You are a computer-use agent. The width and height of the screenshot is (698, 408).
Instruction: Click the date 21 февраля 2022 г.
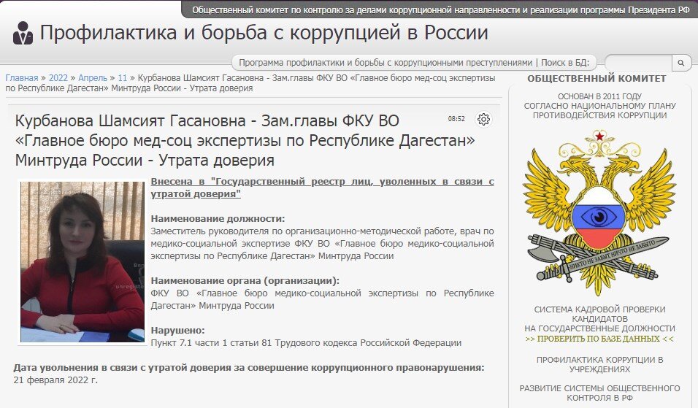(x=55, y=380)
